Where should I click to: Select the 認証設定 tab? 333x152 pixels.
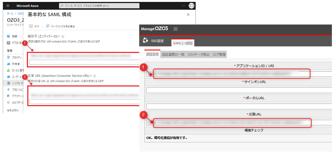tap(153, 54)
